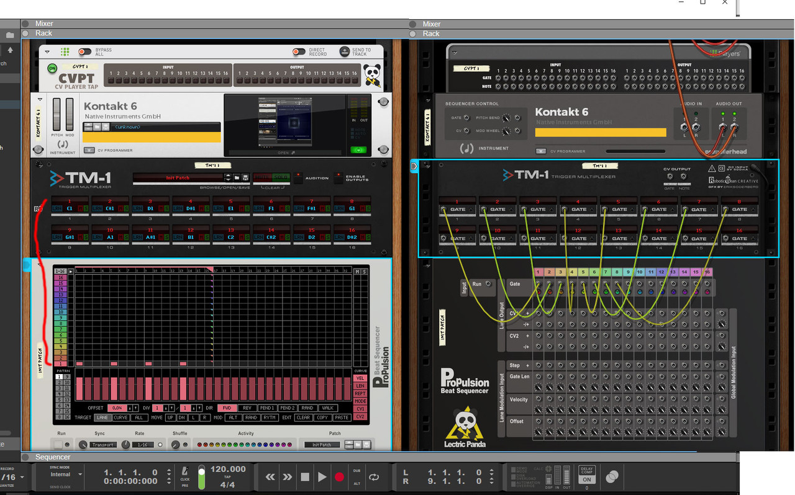This screenshot has height=495, width=795.
Task: Toggle the CVPT Bypass All switch
Action: point(84,52)
